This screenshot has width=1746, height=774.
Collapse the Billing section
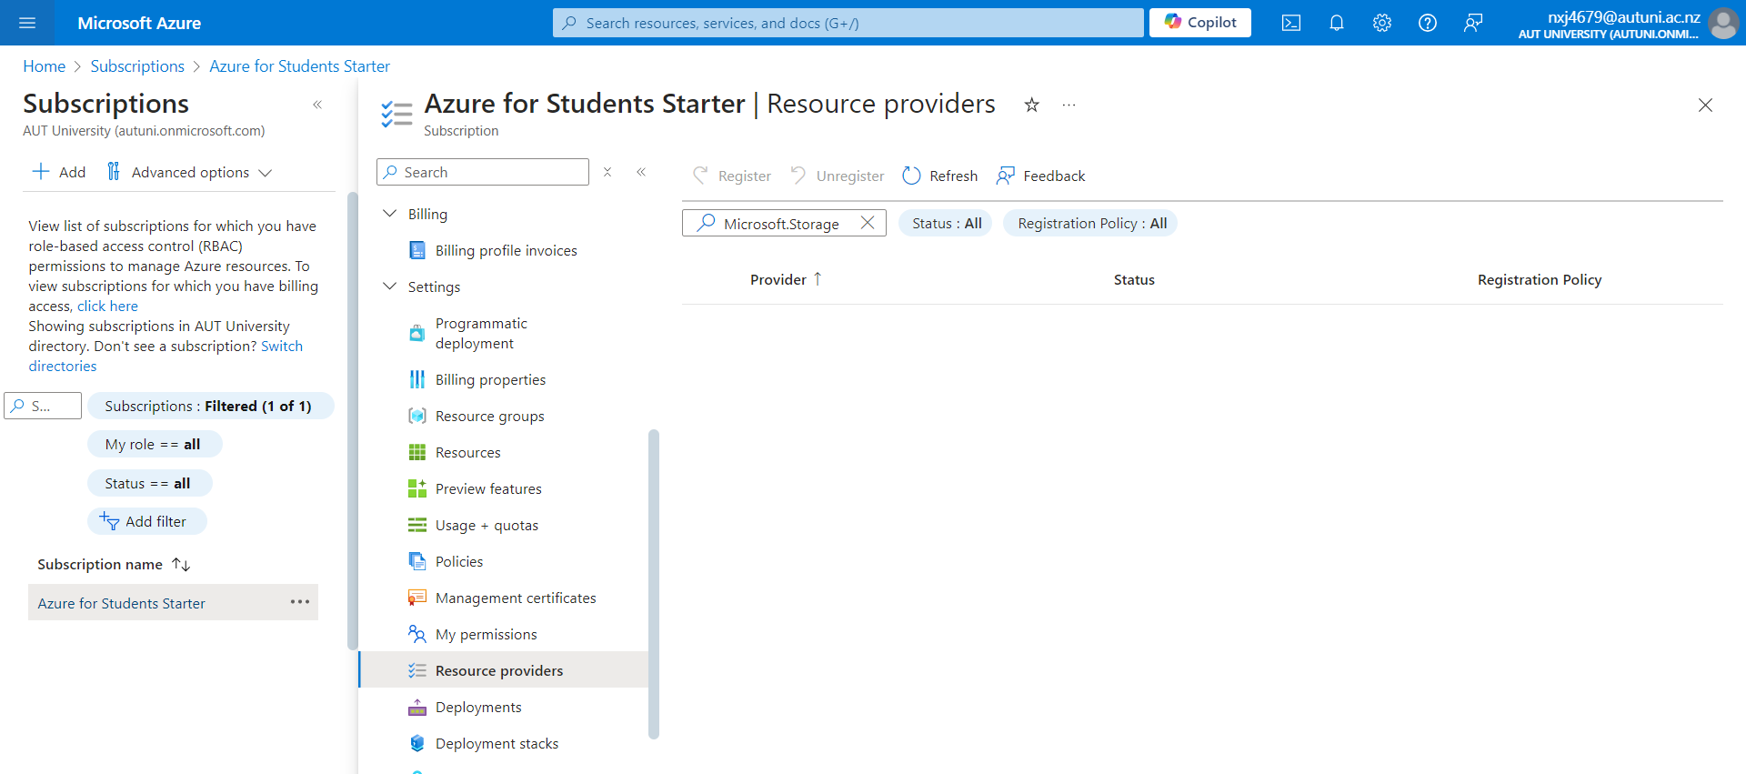[390, 214]
